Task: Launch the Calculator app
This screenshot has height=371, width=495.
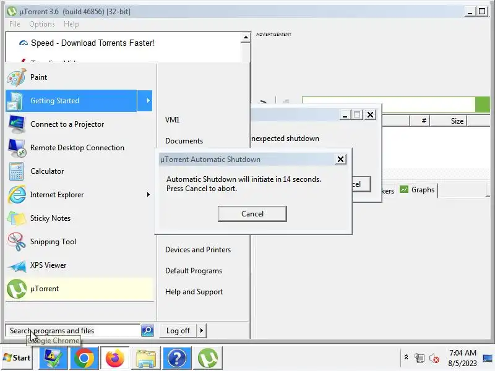Action: pos(79,171)
